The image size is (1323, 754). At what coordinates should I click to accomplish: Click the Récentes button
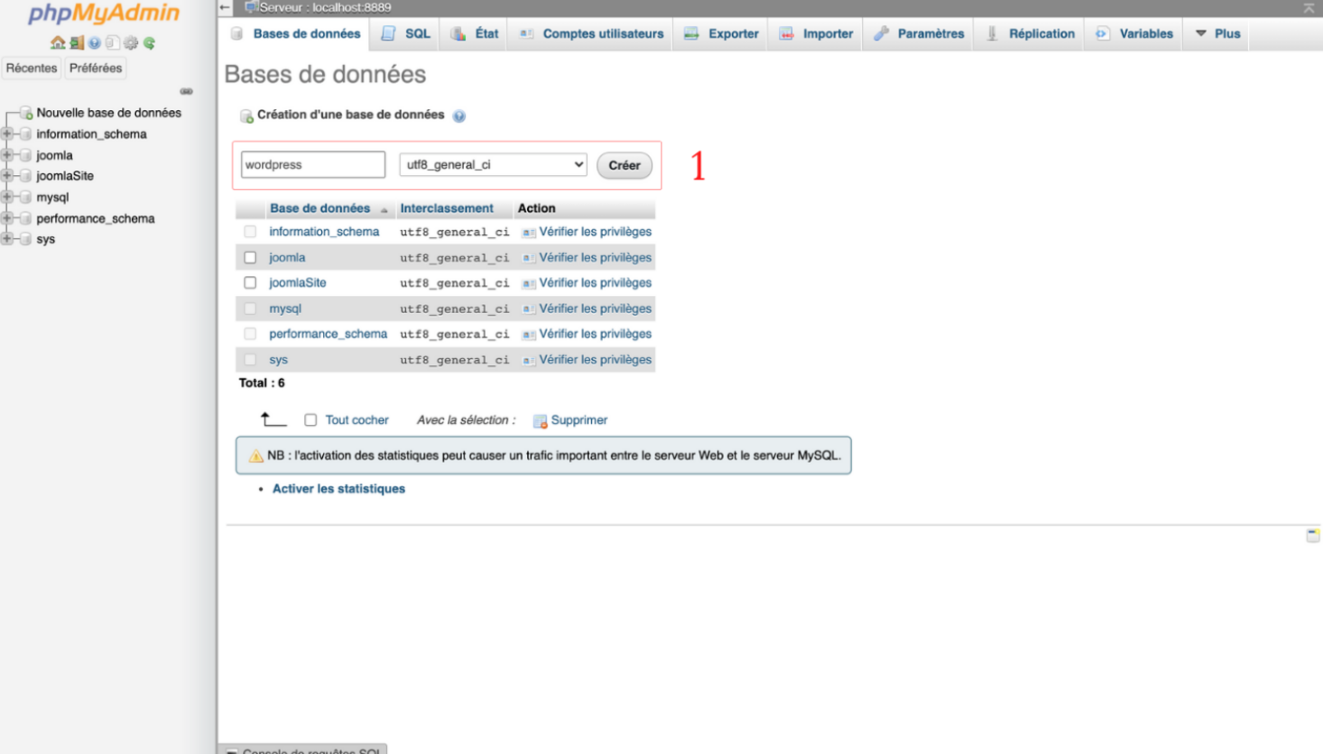[32, 68]
